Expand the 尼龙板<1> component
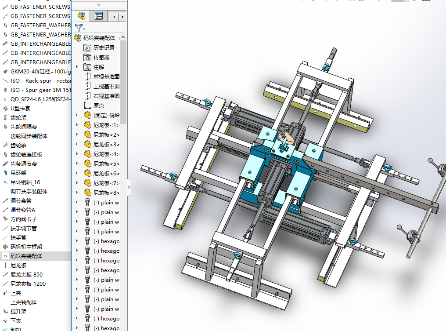 point(77,125)
